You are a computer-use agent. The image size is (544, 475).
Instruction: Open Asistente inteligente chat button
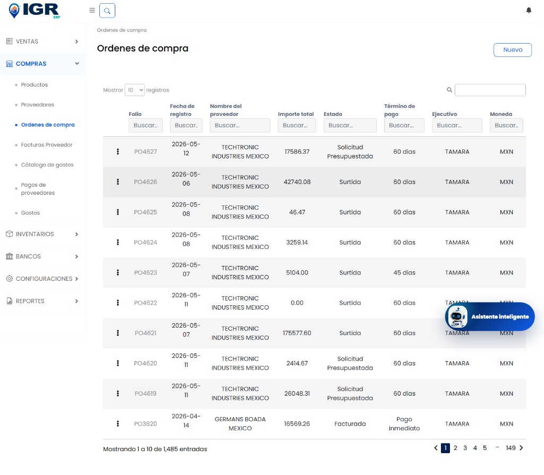[x=490, y=316]
